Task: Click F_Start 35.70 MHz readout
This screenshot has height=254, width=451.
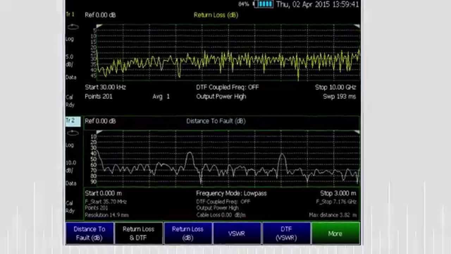Action: [x=106, y=202]
